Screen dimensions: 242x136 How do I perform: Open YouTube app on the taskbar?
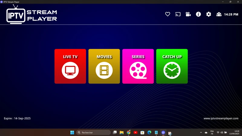pyautogui.click(x=136, y=132)
